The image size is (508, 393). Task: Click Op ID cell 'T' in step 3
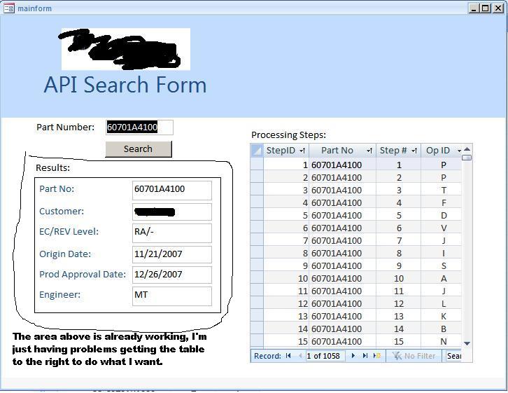click(x=441, y=190)
